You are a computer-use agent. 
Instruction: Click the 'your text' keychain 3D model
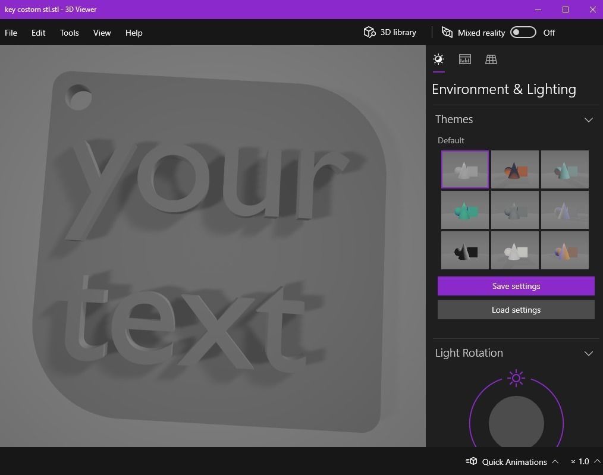(x=209, y=251)
